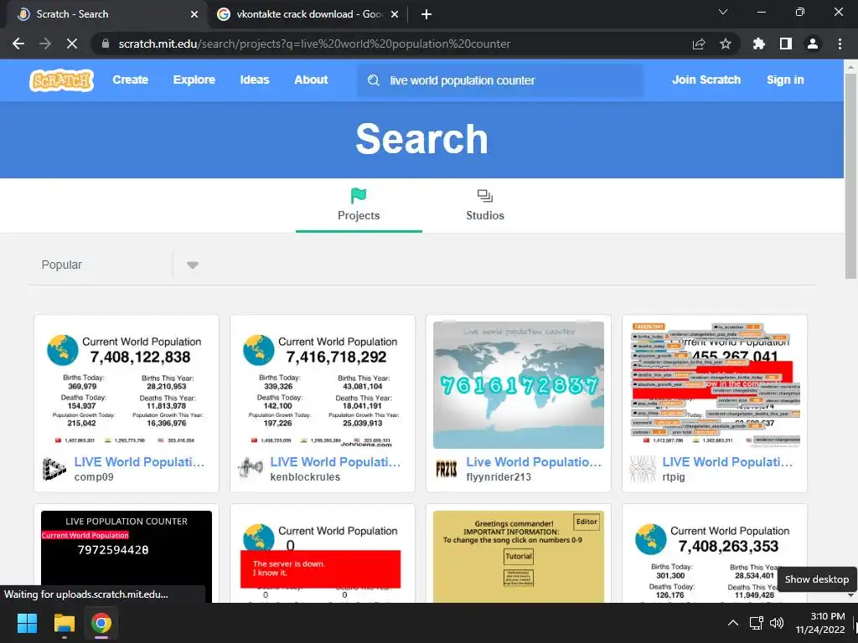The image size is (858, 643).
Task: Click Sign in
Action: (x=784, y=80)
